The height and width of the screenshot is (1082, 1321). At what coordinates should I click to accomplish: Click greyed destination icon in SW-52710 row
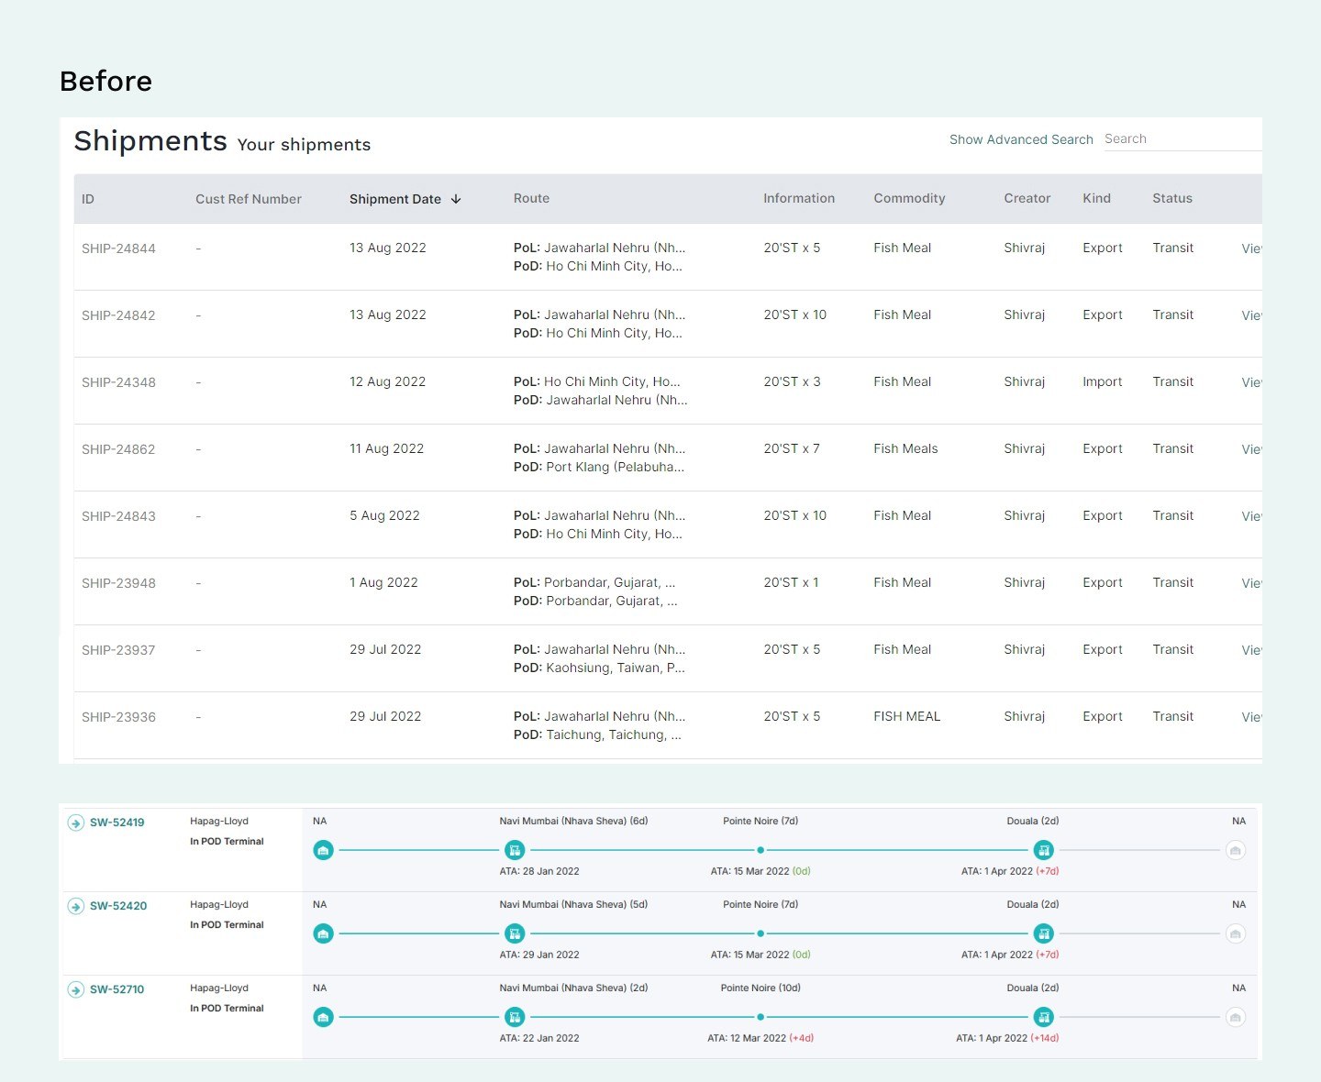1236,1017
